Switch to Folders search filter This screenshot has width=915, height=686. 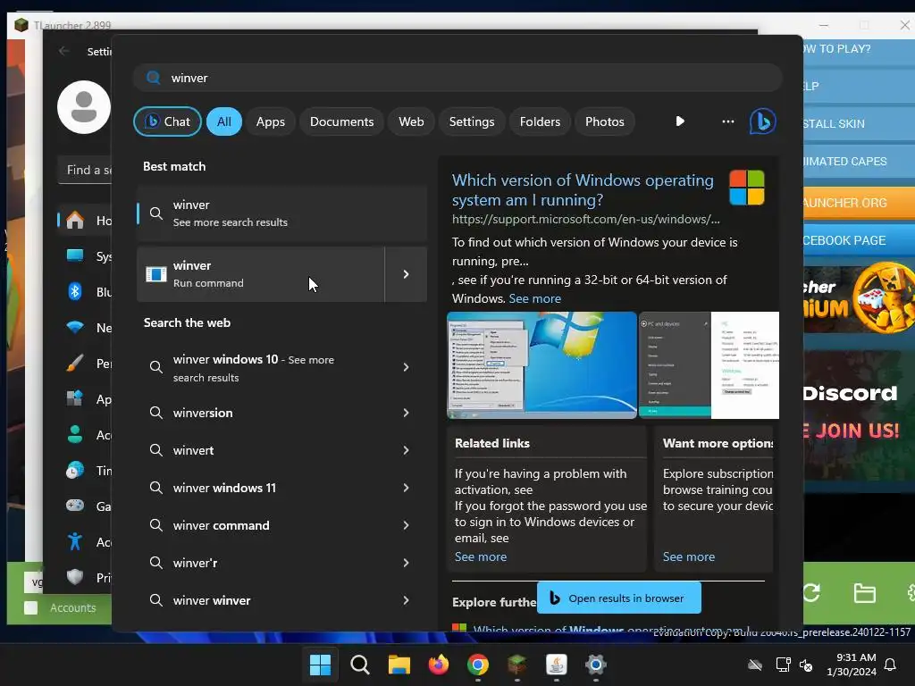[x=540, y=121]
